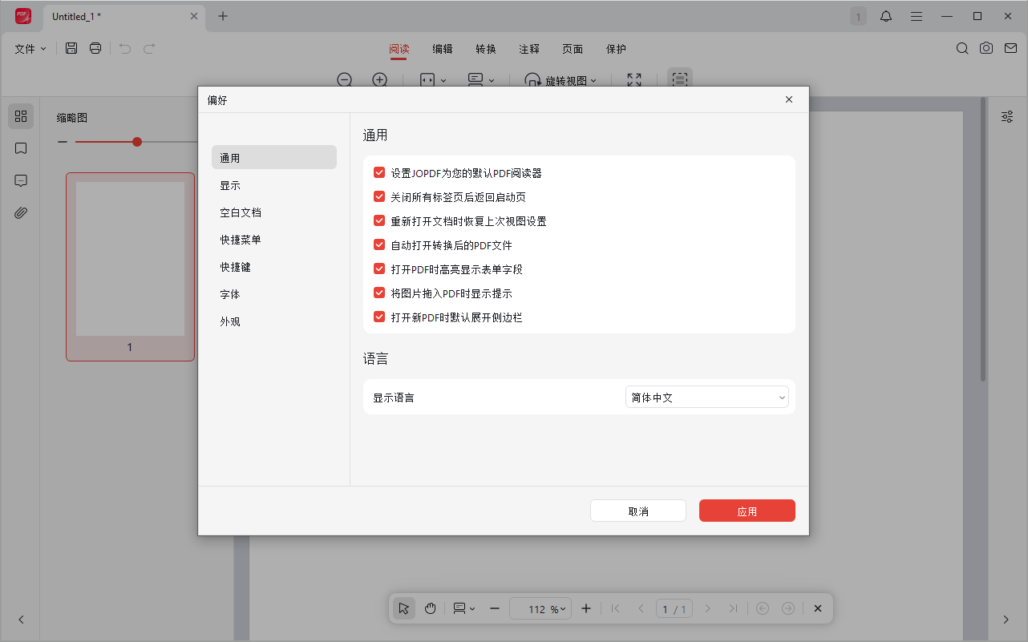Open the right properties panel icon
1028x642 pixels.
click(1007, 117)
